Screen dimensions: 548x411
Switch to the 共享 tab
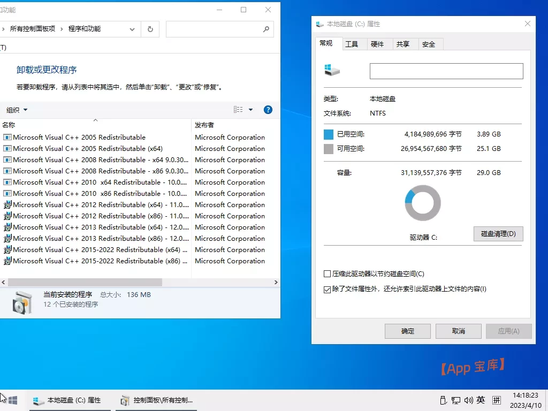[405, 44]
